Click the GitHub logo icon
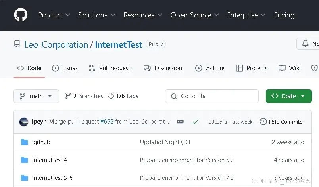Image resolution: width=319 pixels, height=187 pixels. 21,15
